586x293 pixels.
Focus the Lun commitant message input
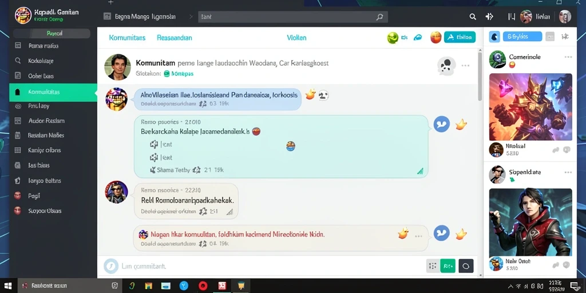coord(262,266)
